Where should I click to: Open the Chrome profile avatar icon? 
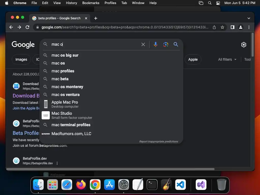pyautogui.click(x=241, y=27)
